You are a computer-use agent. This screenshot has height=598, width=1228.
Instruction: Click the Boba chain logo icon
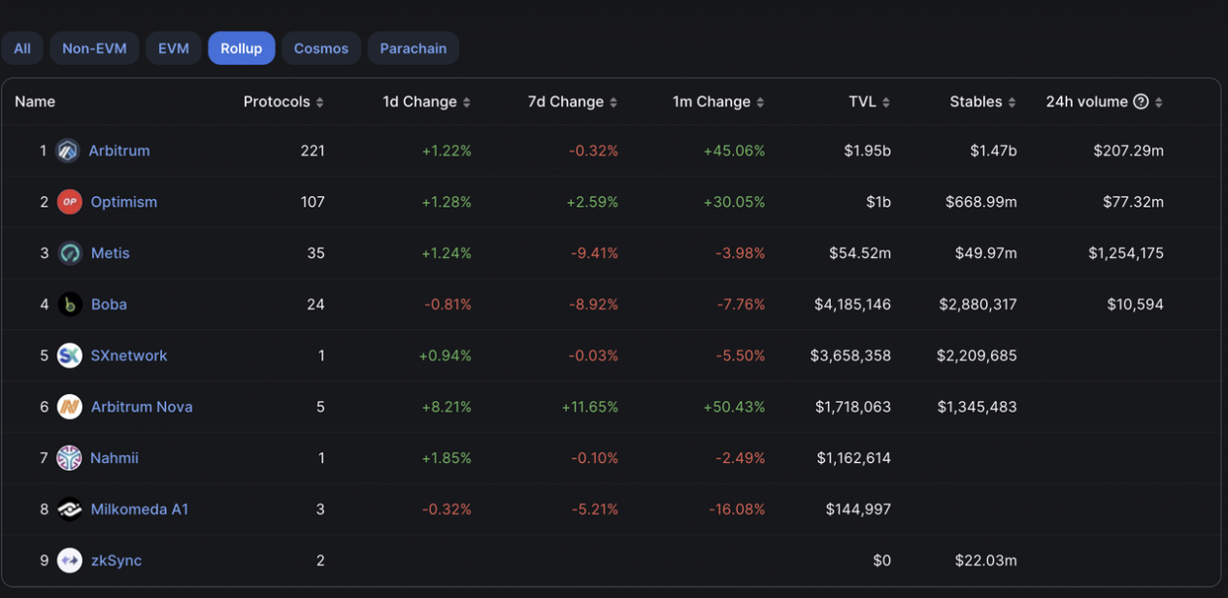69,305
